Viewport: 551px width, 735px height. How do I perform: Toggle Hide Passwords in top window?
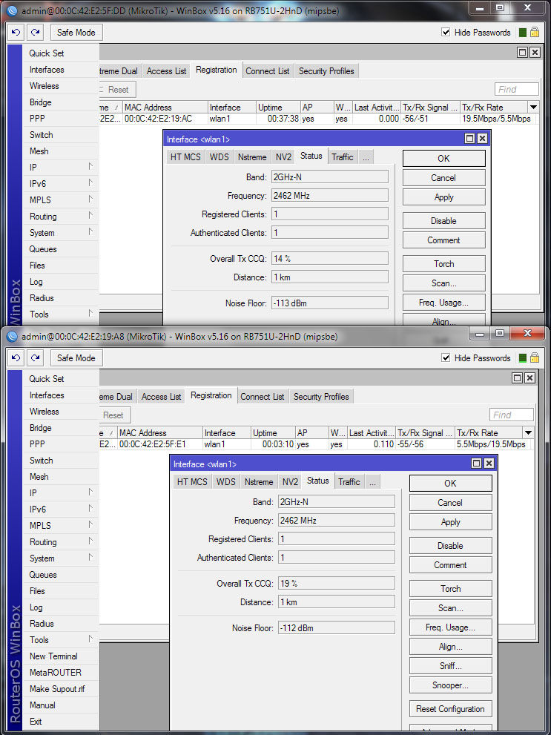tap(446, 33)
